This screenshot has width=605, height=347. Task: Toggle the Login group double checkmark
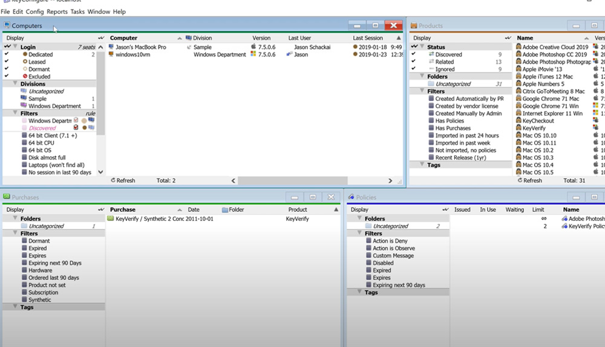pos(7,46)
